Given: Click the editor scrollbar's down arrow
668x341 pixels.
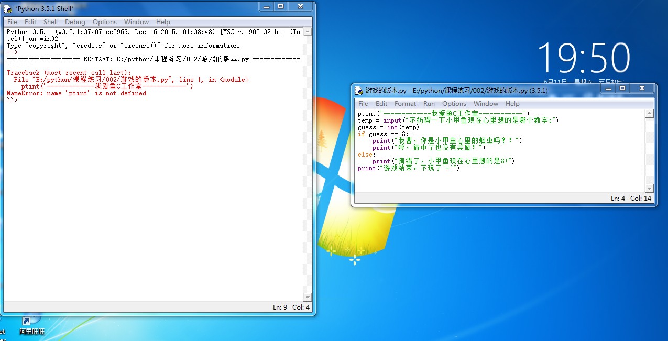Looking at the screenshot, I should (x=649, y=188).
